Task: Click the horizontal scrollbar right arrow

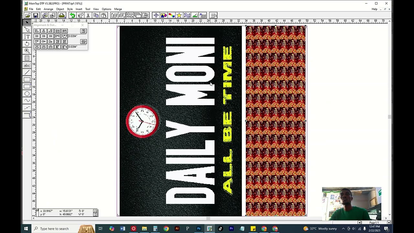Action: pyautogui.click(x=386, y=218)
